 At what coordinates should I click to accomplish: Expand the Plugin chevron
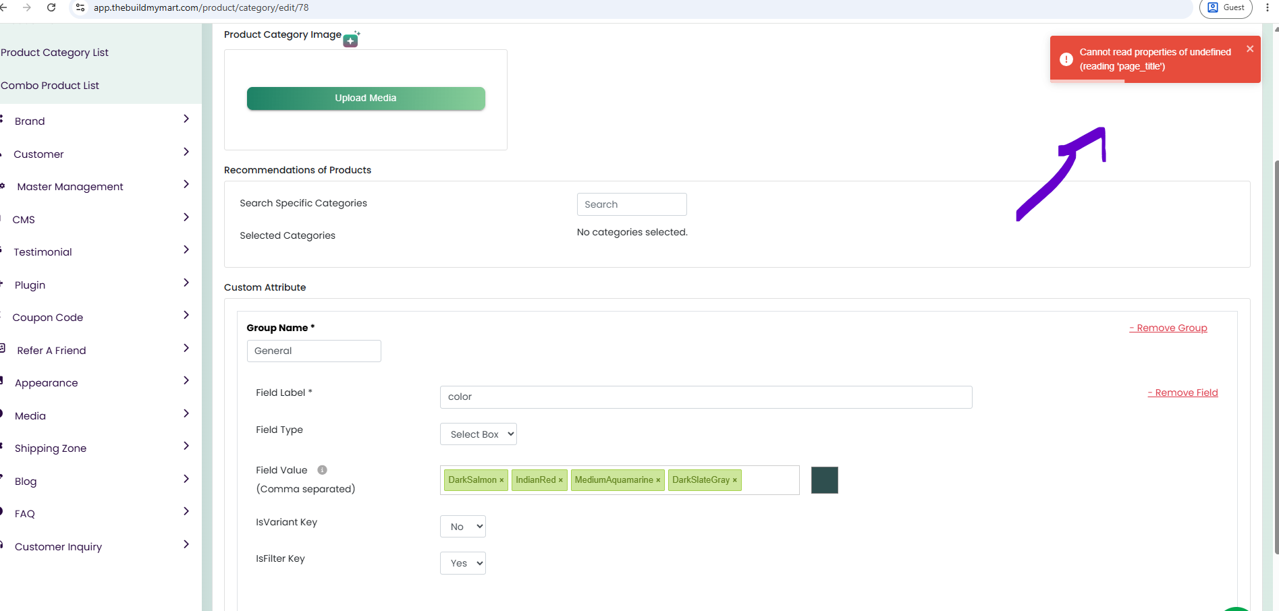coord(186,283)
